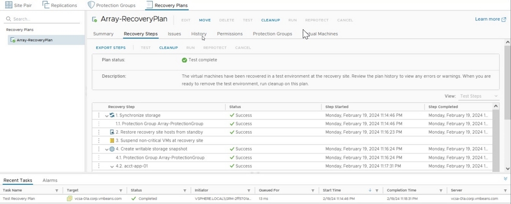Image resolution: width=511 pixels, height=204 pixels.
Task: Click the Create writable storage snapshot gear icon
Action: (x=112, y=149)
